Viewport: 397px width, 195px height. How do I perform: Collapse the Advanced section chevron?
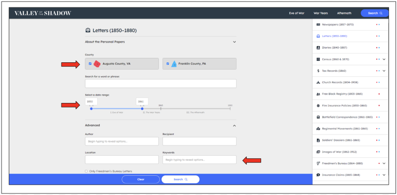click(x=234, y=125)
